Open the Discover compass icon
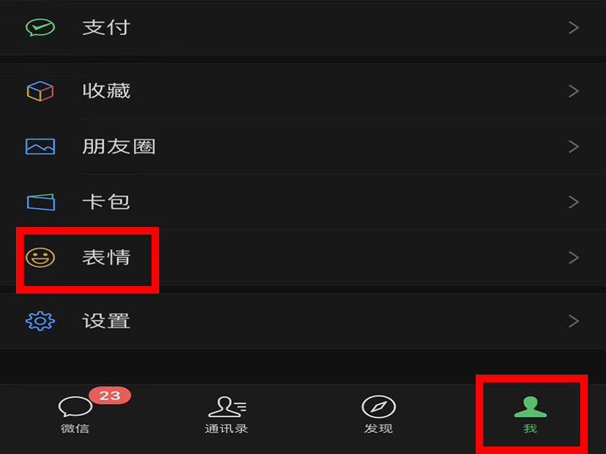The height and width of the screenshot is (454, 606). tap(378, 406)
